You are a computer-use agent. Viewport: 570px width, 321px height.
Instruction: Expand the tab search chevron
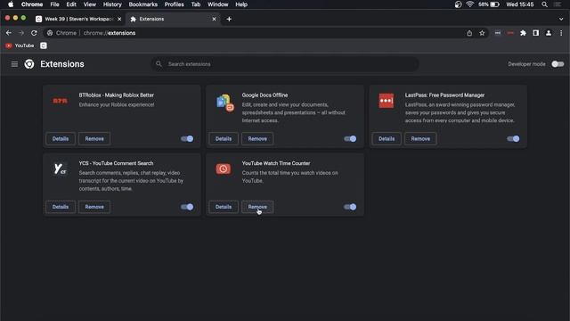[561, 19]
